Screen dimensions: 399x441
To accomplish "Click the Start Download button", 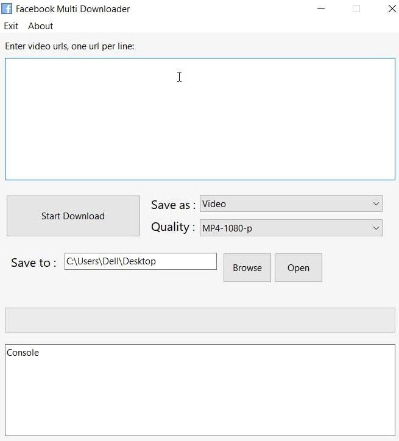I will click(x=73, y=216).
